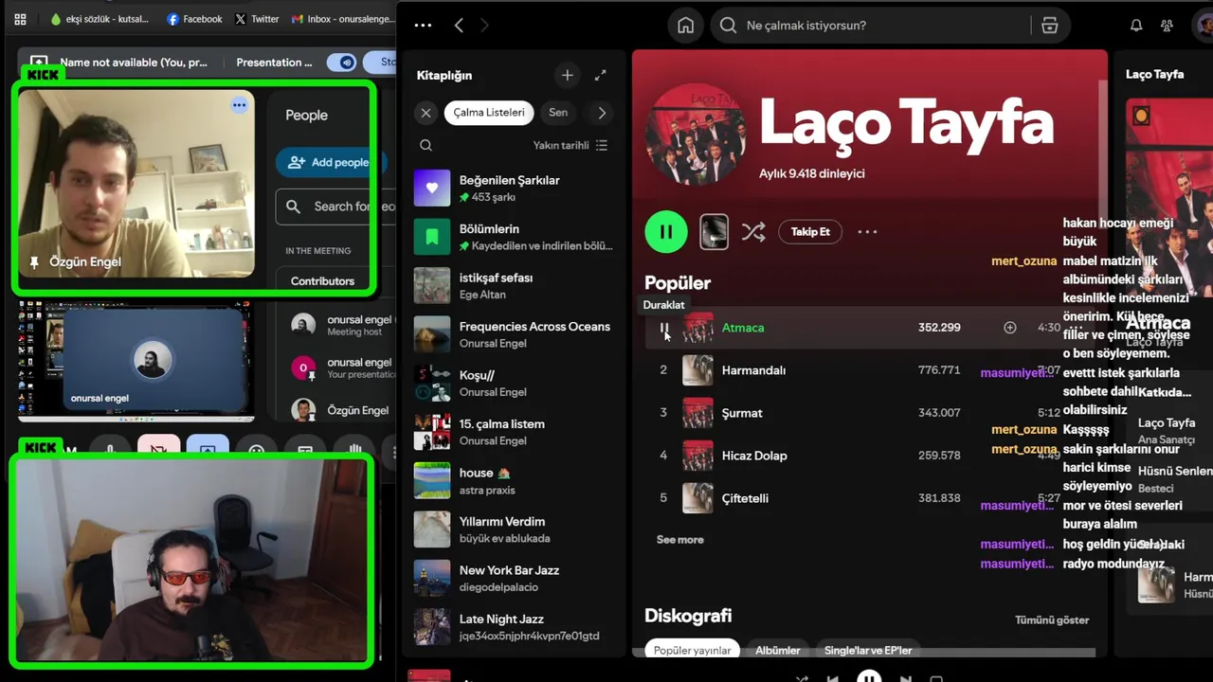Open istikşaf sefası album
The image size is (1213, 682).
(x=515, y=285)
